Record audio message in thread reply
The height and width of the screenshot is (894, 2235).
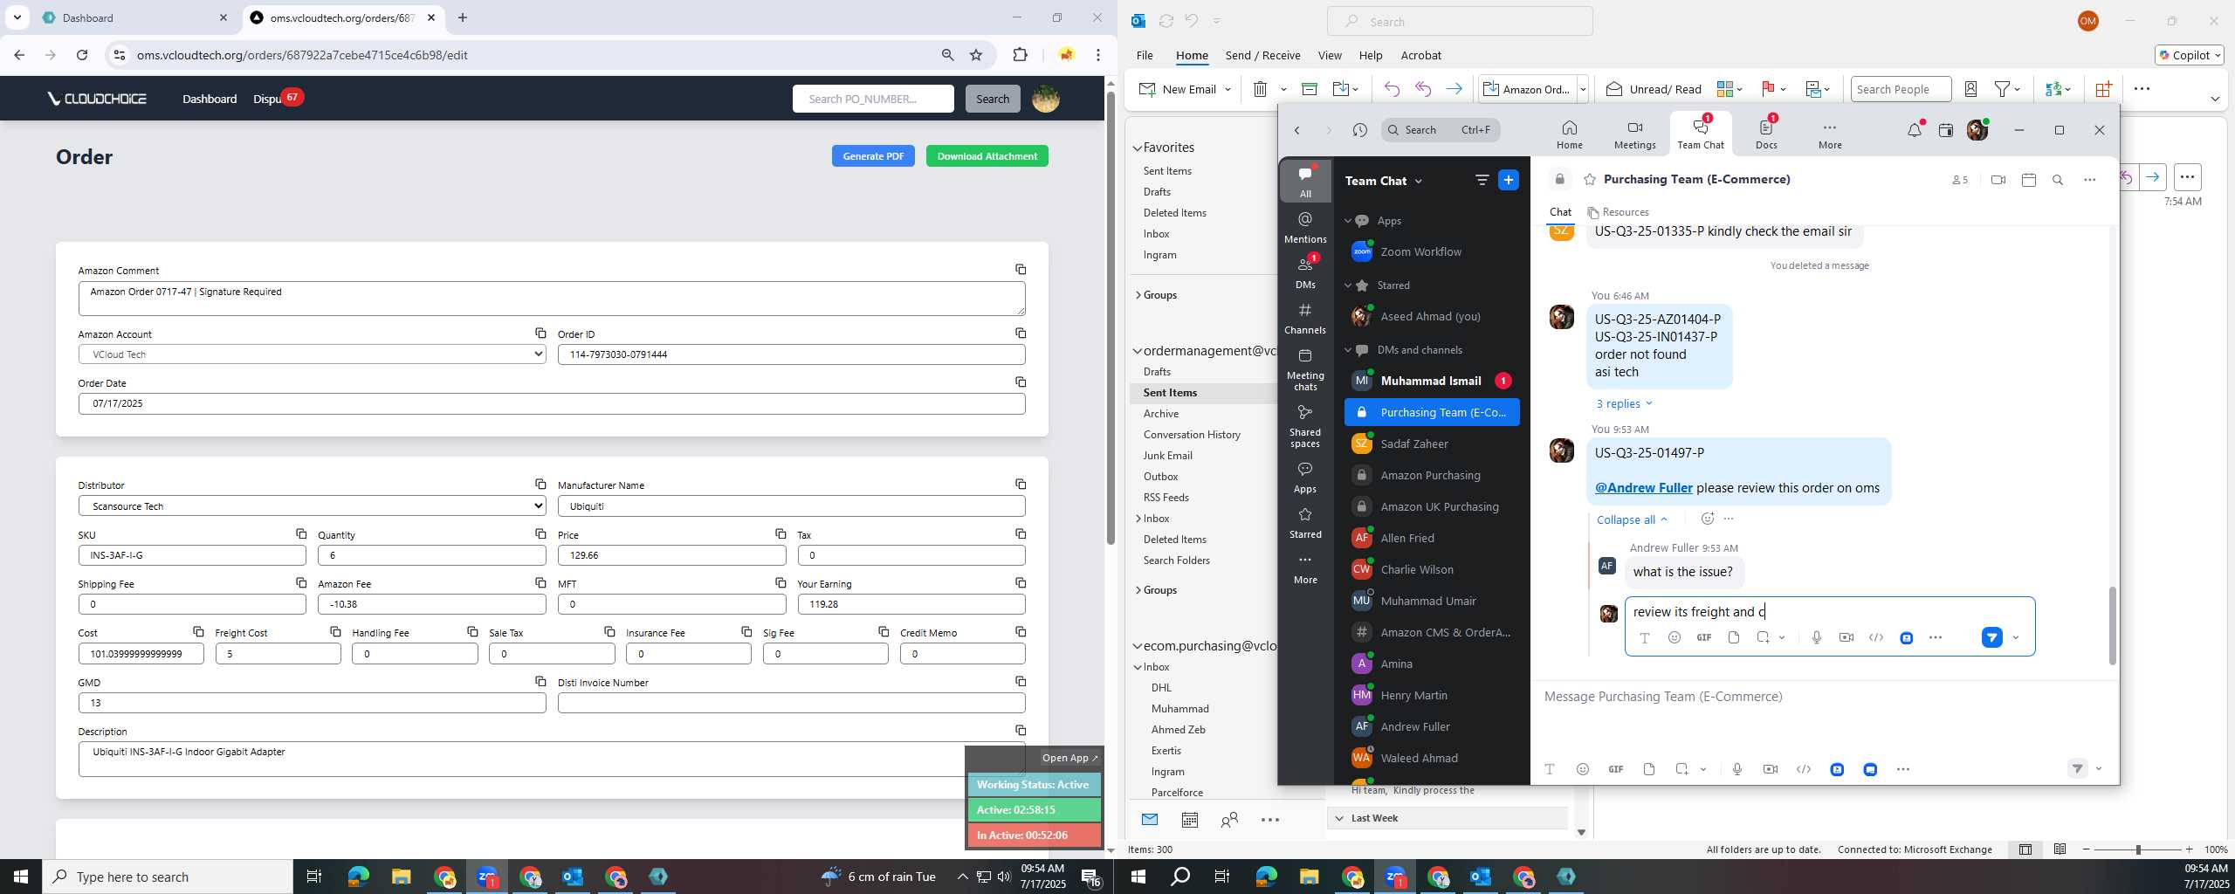(1816, 637)
